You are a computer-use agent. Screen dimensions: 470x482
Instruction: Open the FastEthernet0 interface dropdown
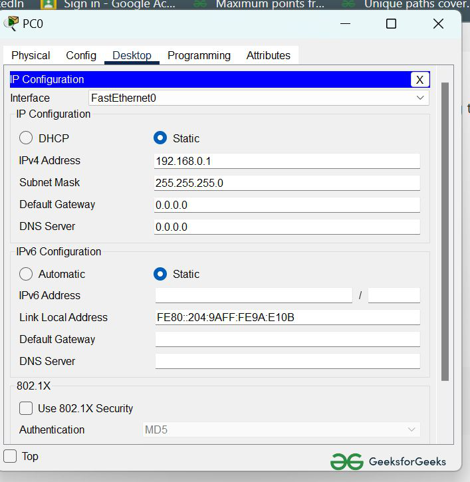tap(258, 98)
